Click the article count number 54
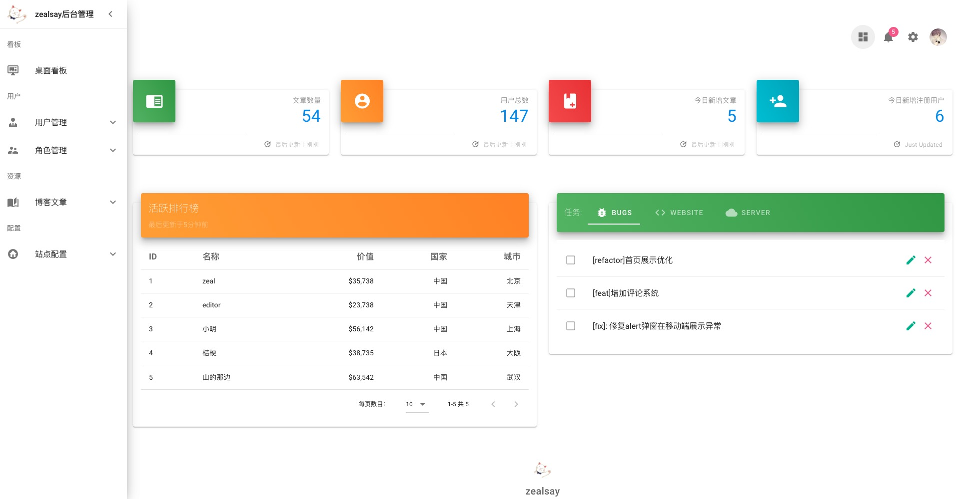 [311, 116]
